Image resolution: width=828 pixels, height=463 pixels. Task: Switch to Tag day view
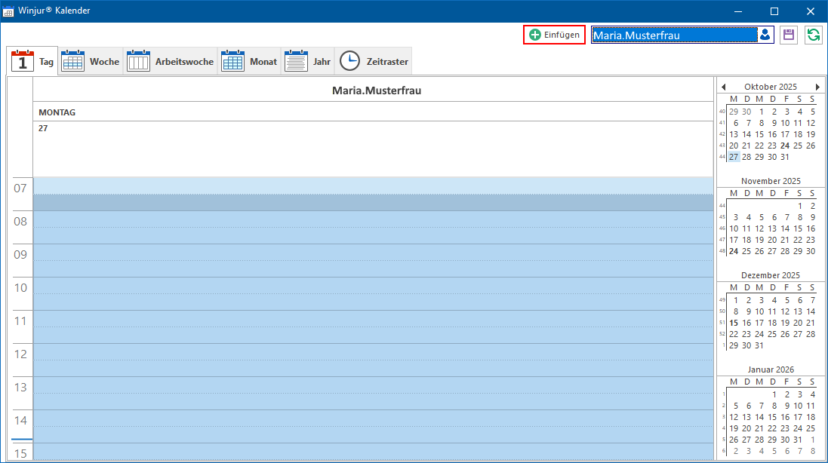32,61
